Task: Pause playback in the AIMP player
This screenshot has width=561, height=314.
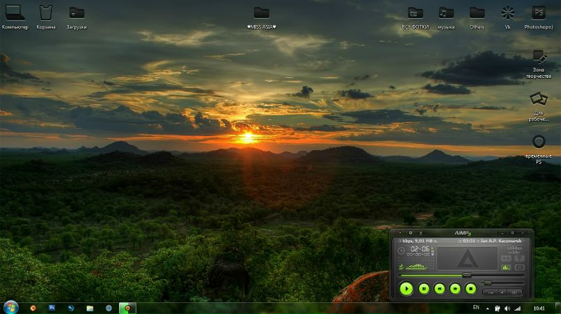Action: [x=423, y=288]
